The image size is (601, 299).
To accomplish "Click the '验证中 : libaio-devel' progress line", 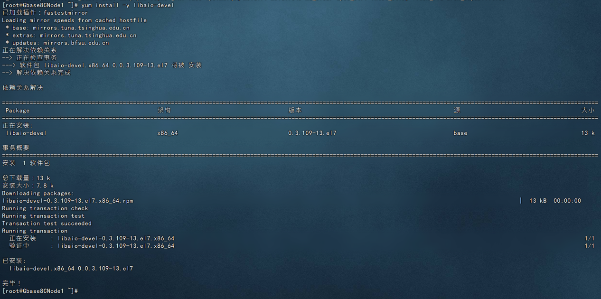I will [x=92, y=246].
